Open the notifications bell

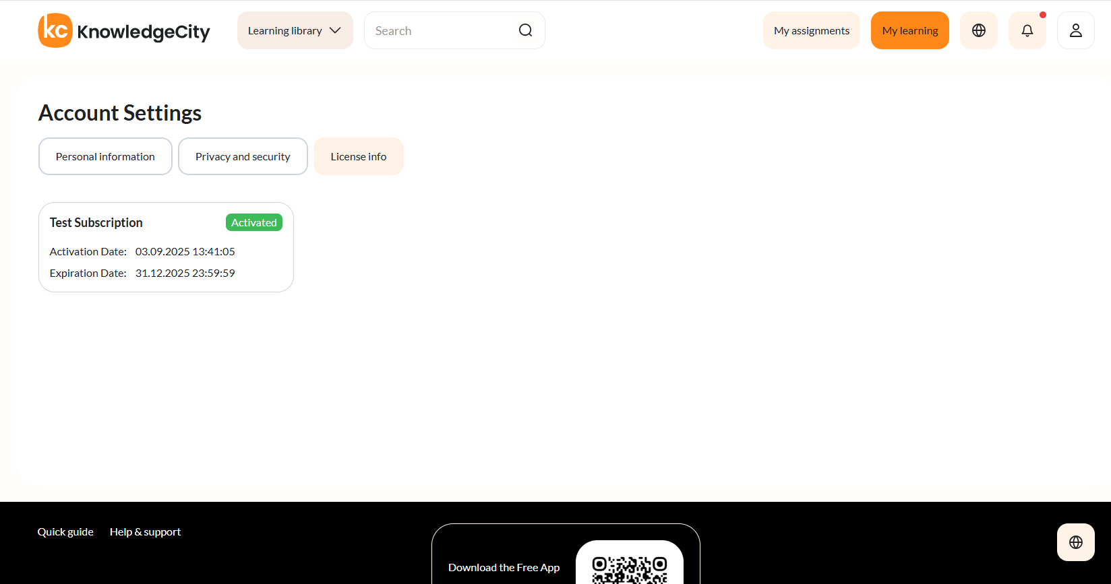pos(1027,30)
